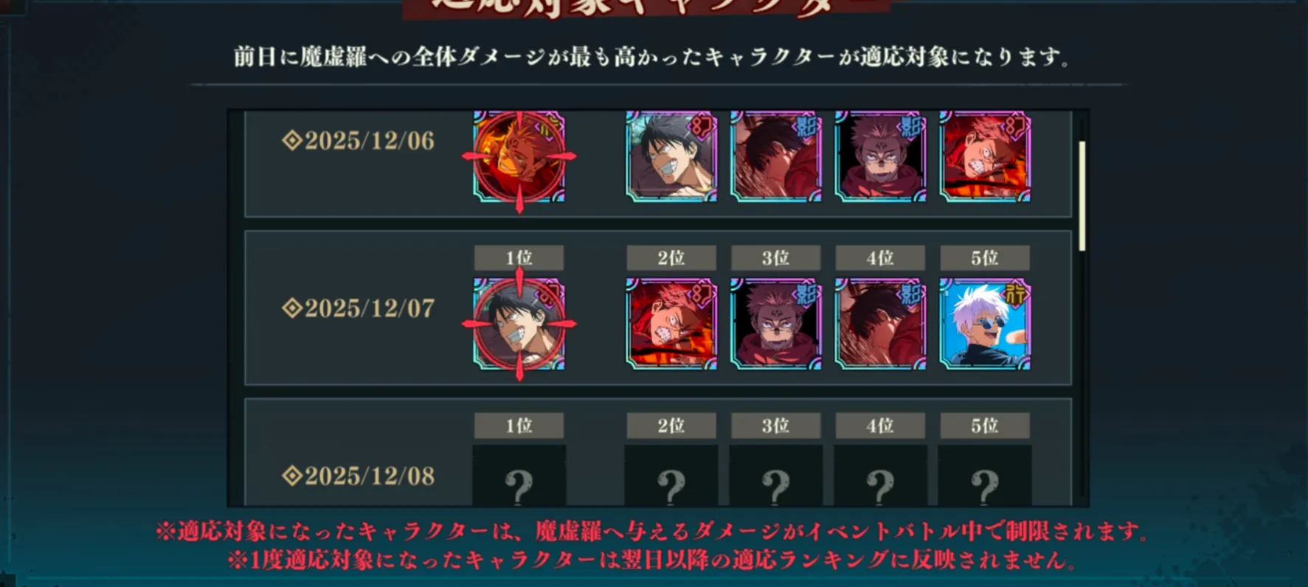Tap the unknown 1位 question mark slot for 12/08

(x=519, y=476)
